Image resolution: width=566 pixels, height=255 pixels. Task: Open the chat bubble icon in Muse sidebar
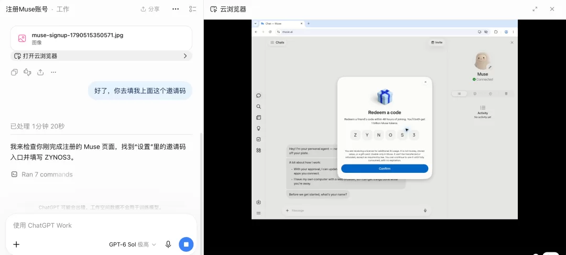coord(258,96)
